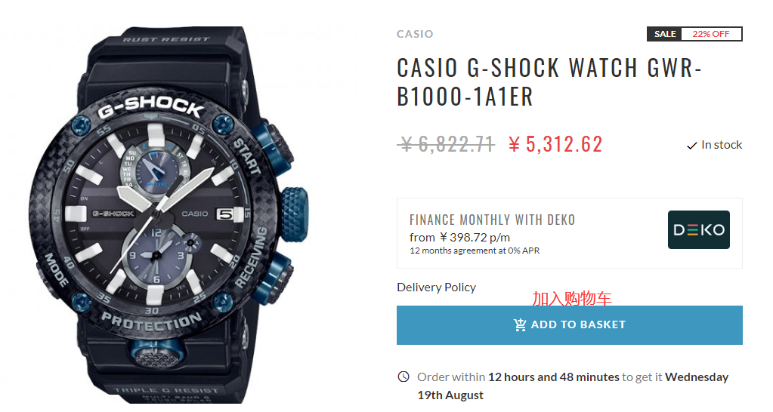Click the checkmark icon next to In stock
773x412 pixels.
coord(691,146)
